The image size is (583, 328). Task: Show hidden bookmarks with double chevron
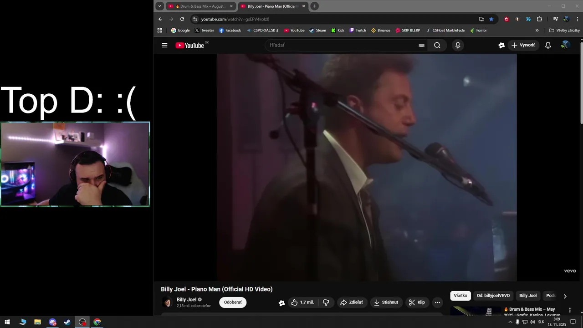point(537,31)
